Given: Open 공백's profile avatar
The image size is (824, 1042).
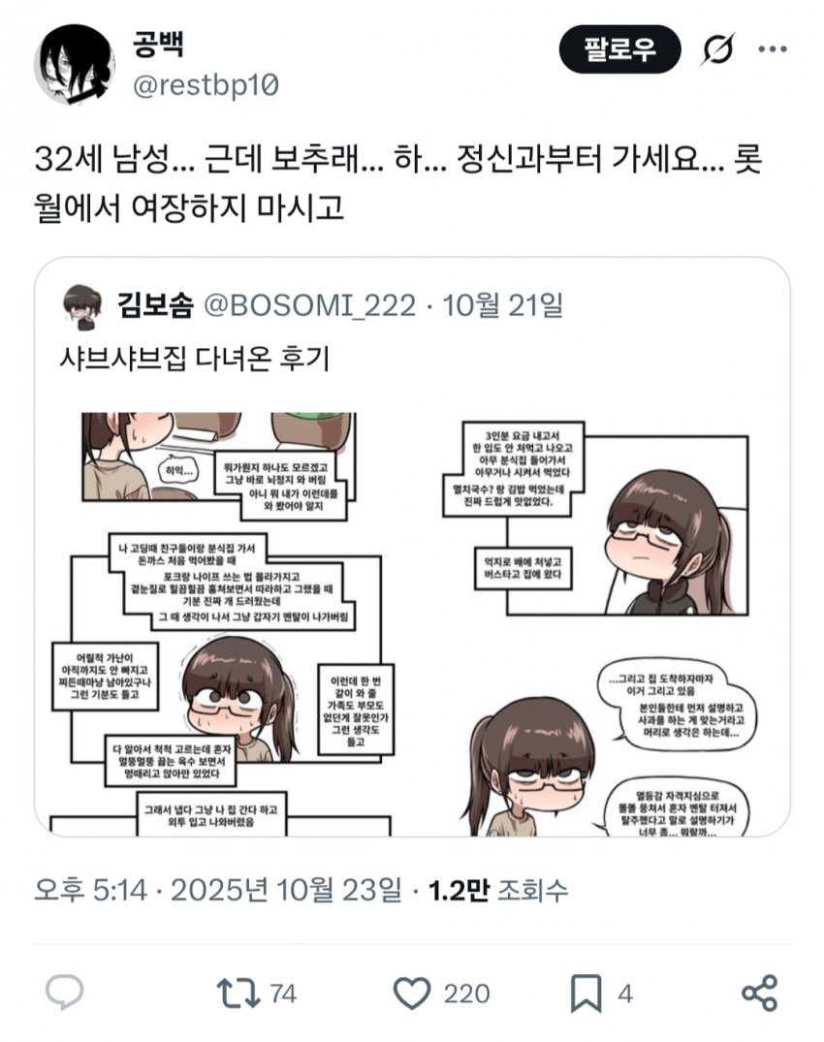Looking at the screenshot, I should [75, 65].
